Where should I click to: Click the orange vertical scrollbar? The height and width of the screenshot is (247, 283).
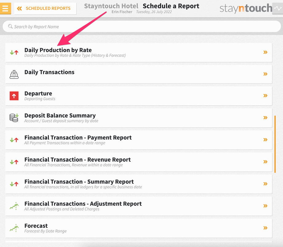coord(275,144)
